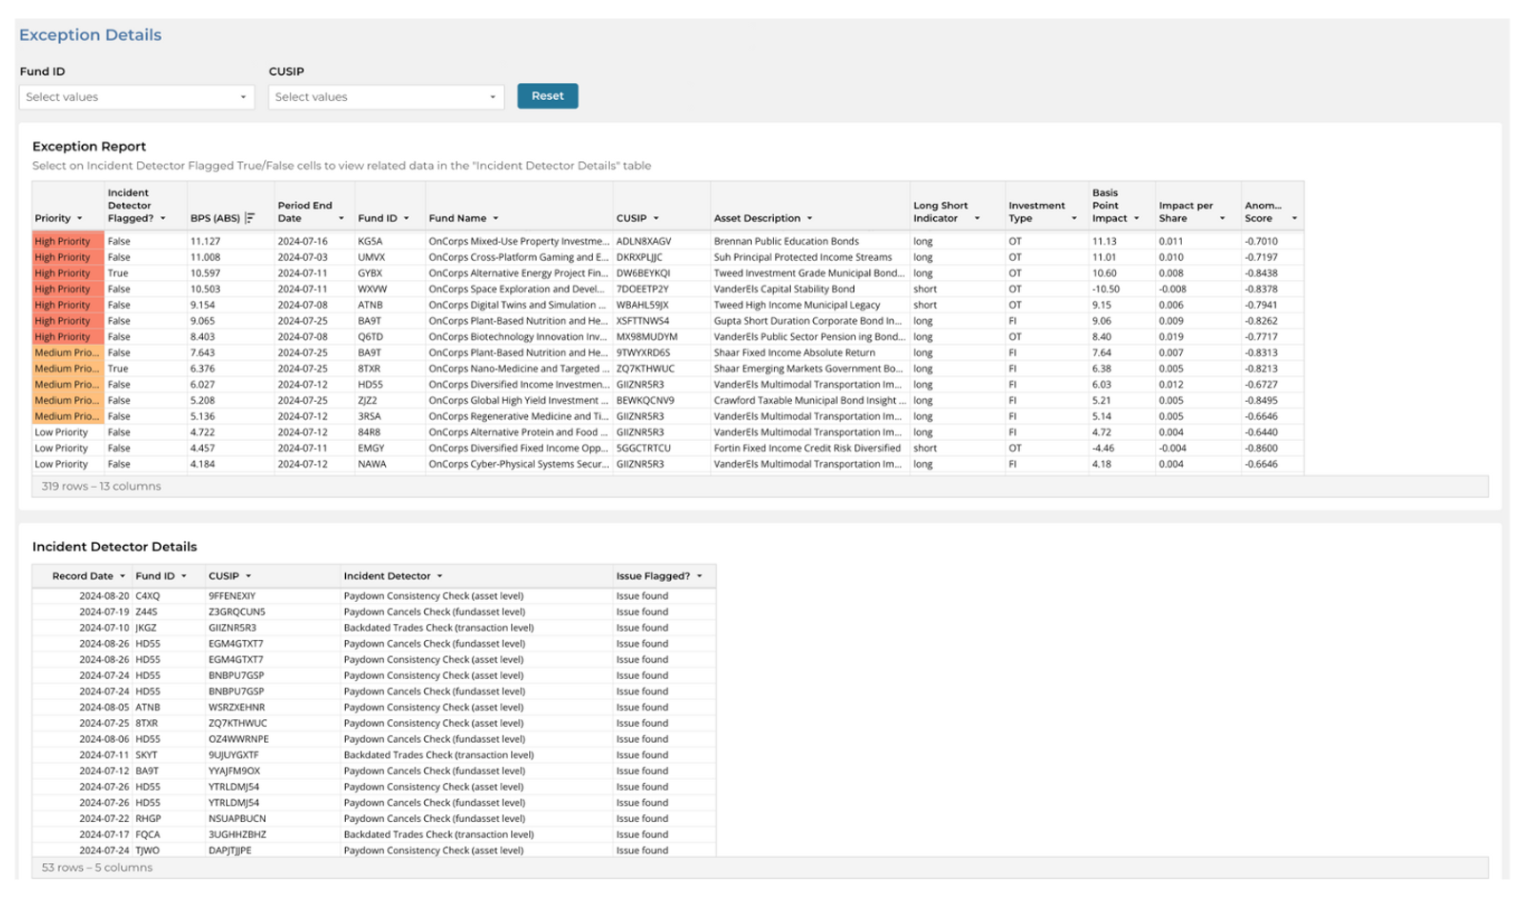1525x902 pixels.
Task: Click the Record Date column arrow
Action: pos(122,576)
